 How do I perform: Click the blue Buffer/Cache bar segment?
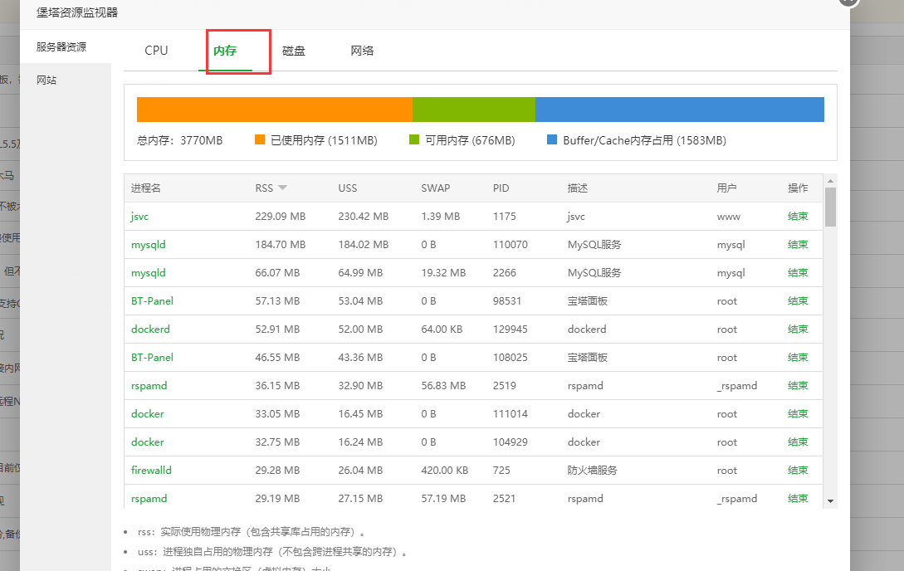point(680,110)
